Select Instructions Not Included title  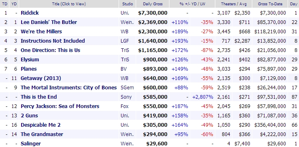[x=53, y=41]
